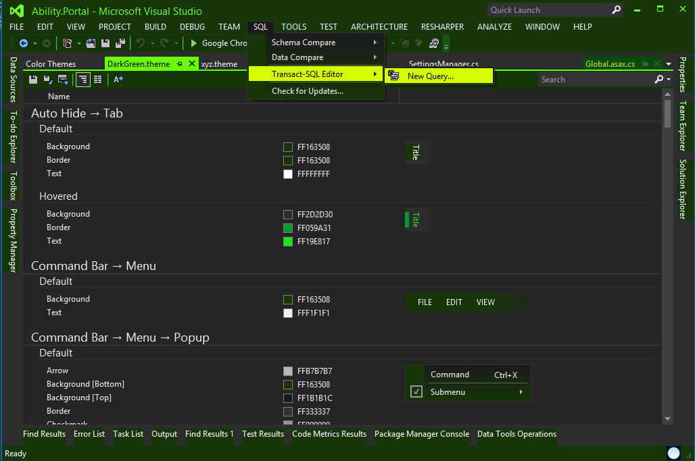Click the Redo arrow icon
The height and width of the screenshot is (461, 695).
coord(164,43)
